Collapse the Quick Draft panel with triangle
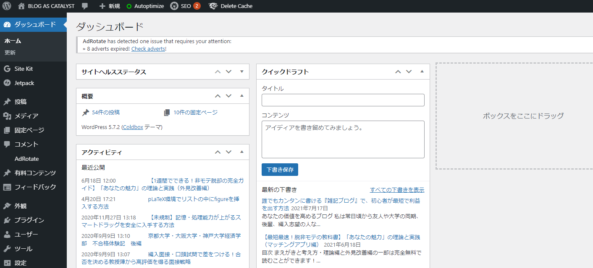This screenshot has height=268, width=593. point(422,72)
